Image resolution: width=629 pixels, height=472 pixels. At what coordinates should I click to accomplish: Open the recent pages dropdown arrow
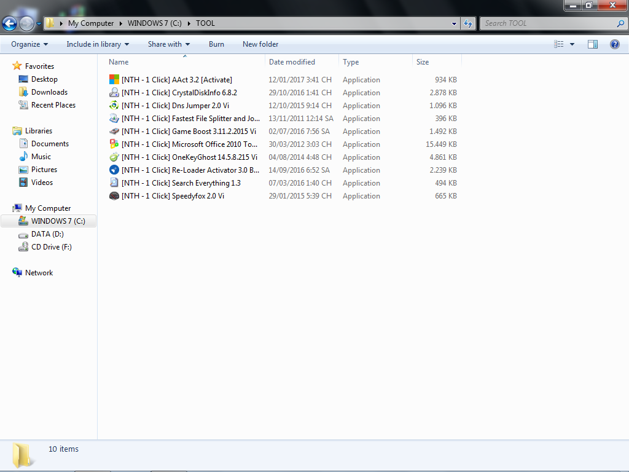pyautogui.click(x=39, y=24)
